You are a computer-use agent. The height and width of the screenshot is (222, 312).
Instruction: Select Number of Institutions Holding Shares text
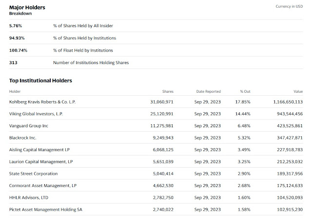pos(91,63)
